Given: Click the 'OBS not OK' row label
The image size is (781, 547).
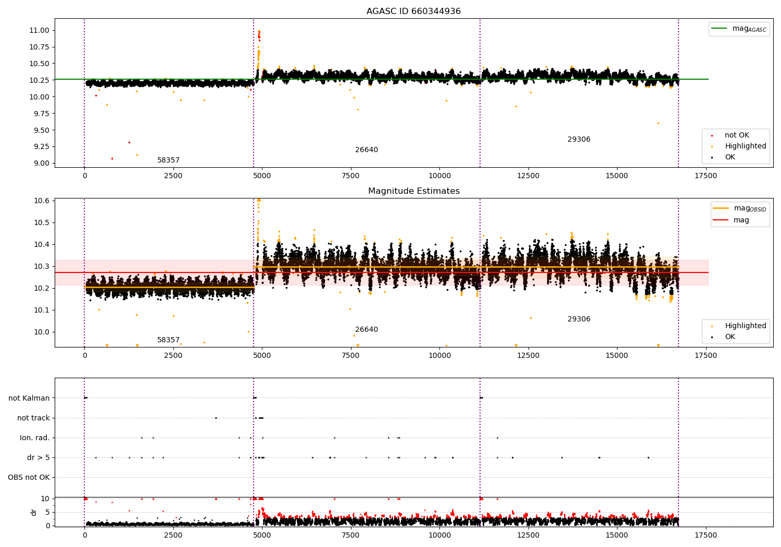Looking at the screenshot, I should point(29,477).
